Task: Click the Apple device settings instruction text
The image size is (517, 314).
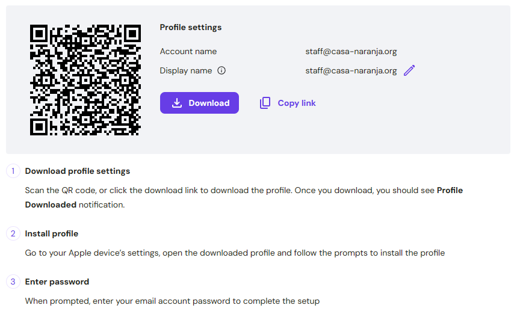Action: coord(235,253)
